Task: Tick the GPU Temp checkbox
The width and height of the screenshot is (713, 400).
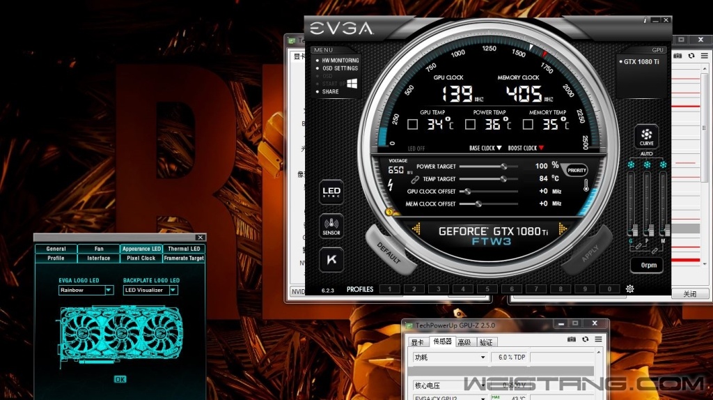Action: point(412,125)
